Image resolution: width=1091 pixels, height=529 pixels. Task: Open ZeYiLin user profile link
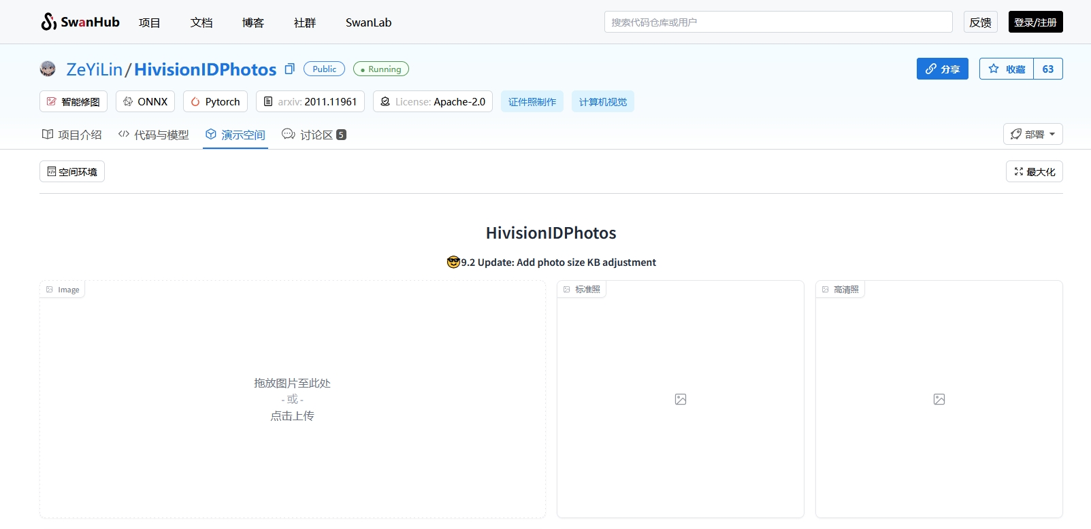94,69
